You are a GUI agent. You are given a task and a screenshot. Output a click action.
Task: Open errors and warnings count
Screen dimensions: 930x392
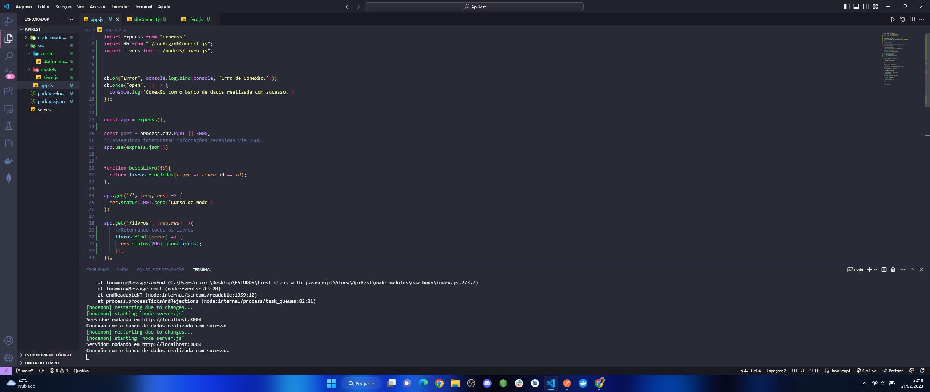tap(59, 371)
